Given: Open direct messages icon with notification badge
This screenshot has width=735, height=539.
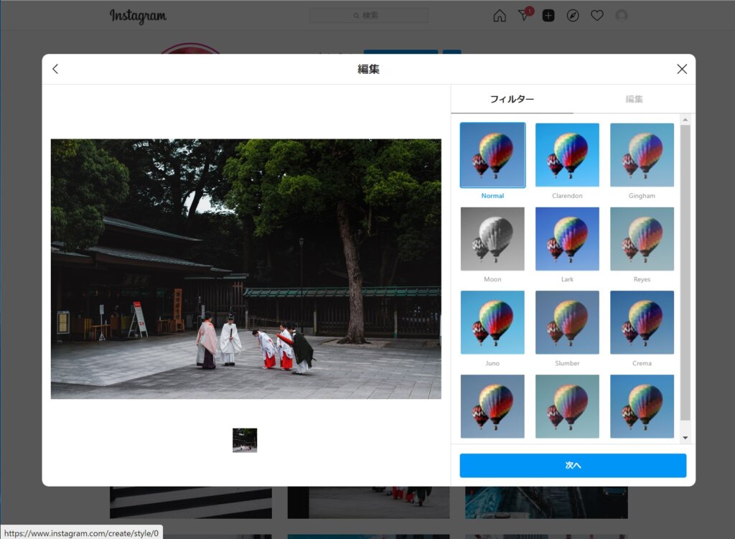Looking at the screenshot, I should point(525,14).
